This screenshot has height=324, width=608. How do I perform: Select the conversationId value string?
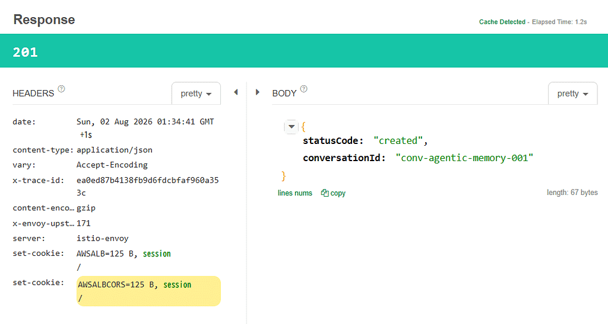[x=464, y=158]
